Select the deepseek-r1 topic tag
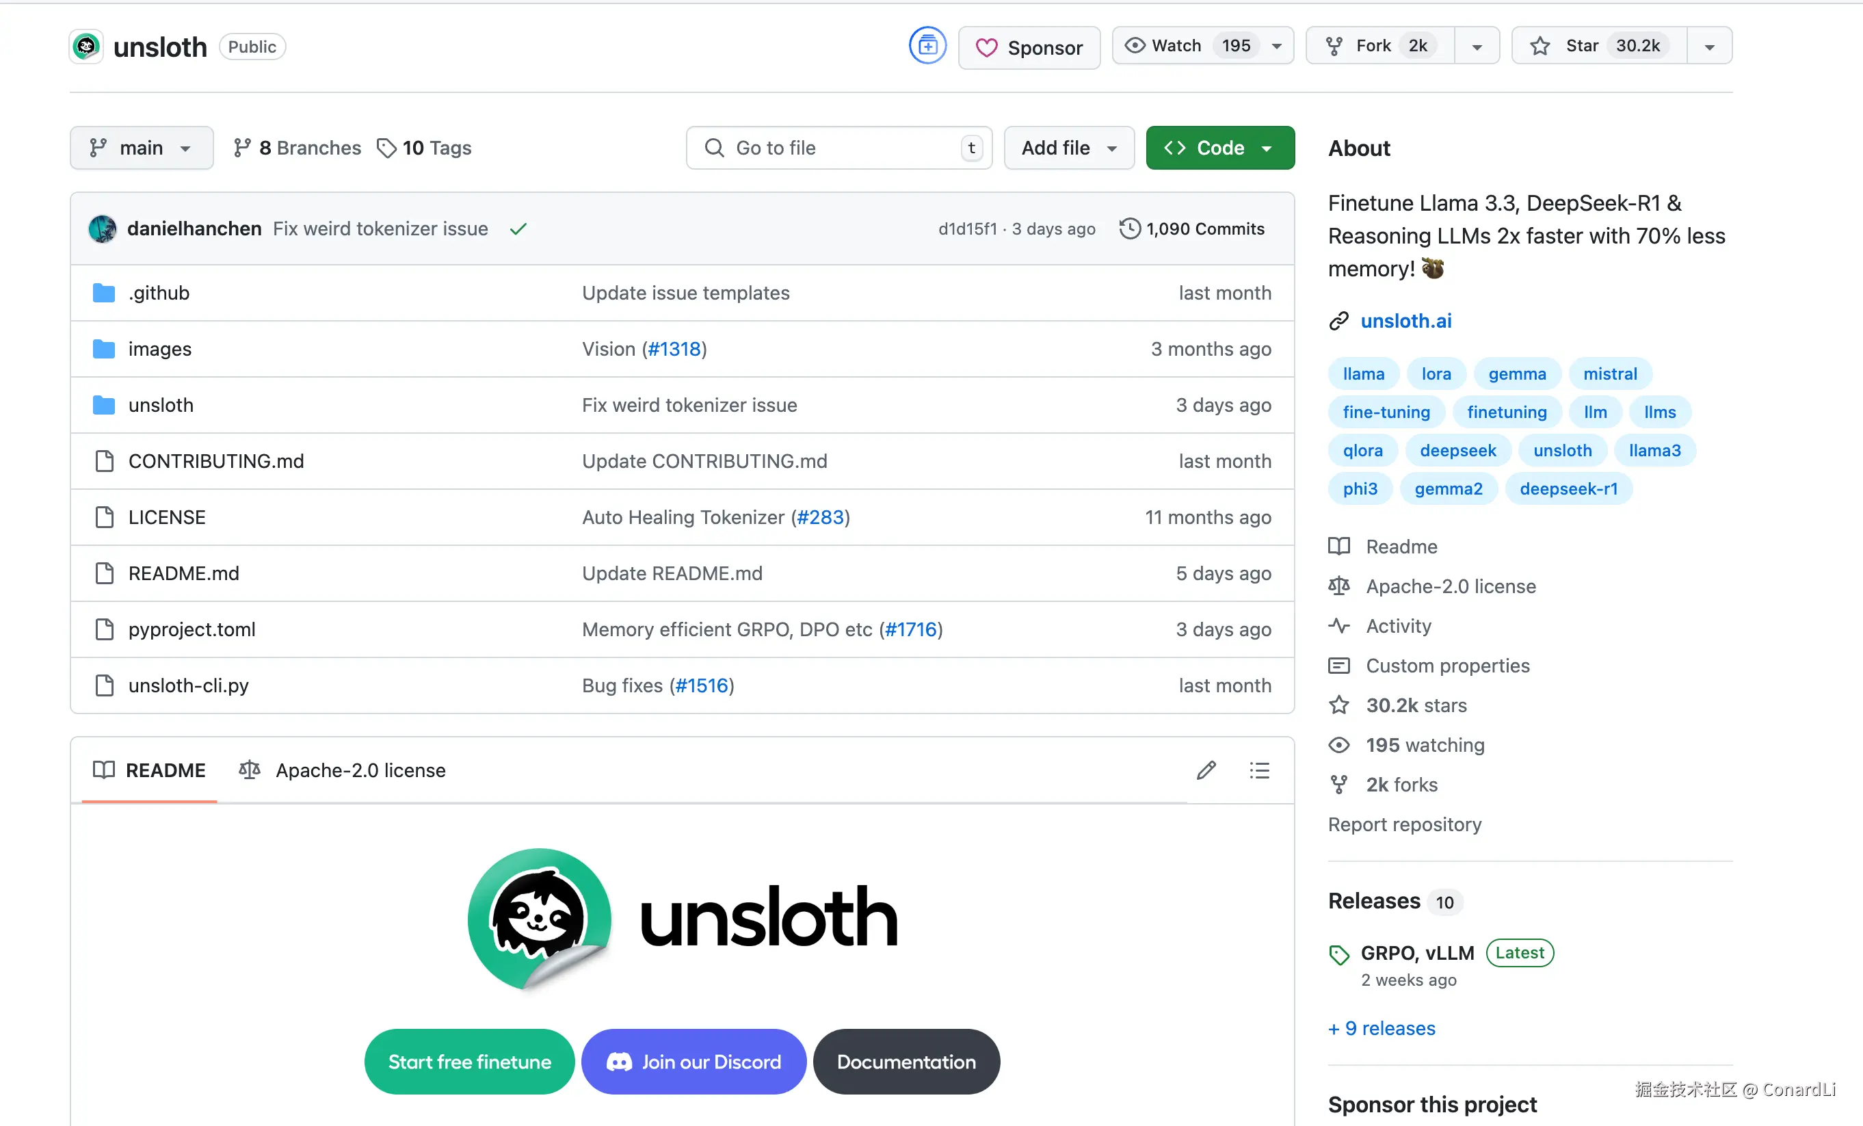 tap(1568, 488)
